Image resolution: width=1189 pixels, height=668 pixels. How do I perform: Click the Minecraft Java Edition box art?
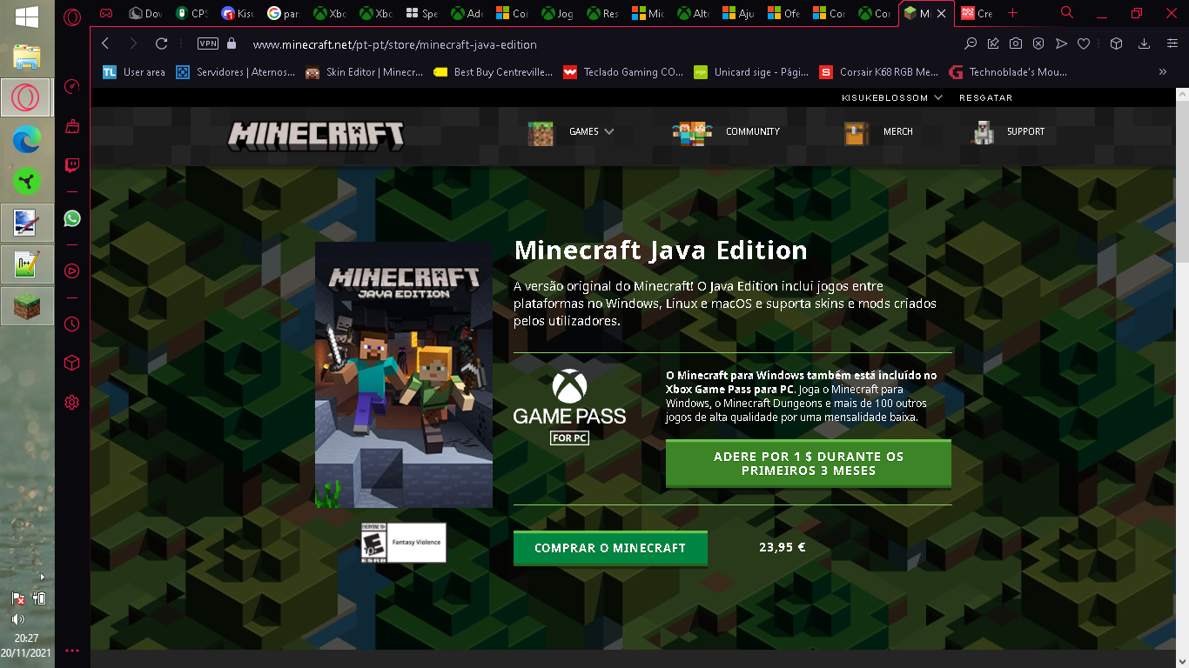(404, 375)
